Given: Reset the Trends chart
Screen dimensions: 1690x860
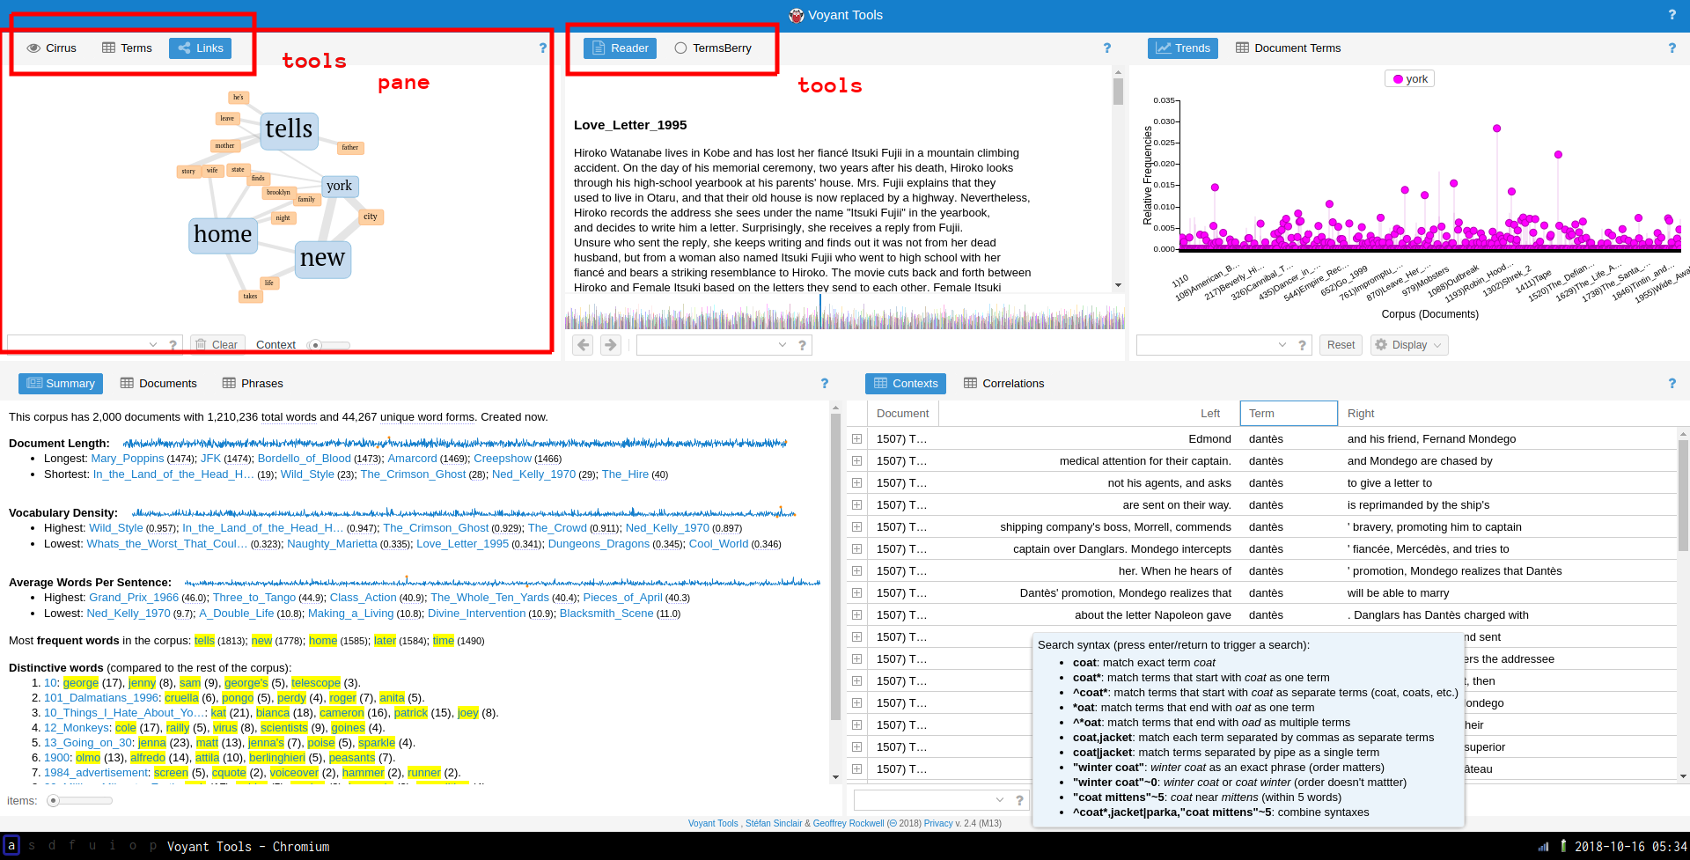Looking at the screenshot, I should (x=1341, y=345).
